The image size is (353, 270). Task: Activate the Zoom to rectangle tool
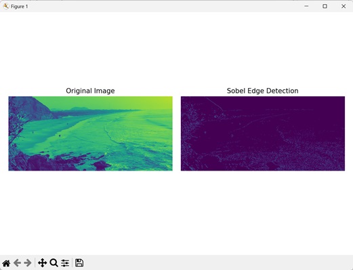click(x=54, y=263)
